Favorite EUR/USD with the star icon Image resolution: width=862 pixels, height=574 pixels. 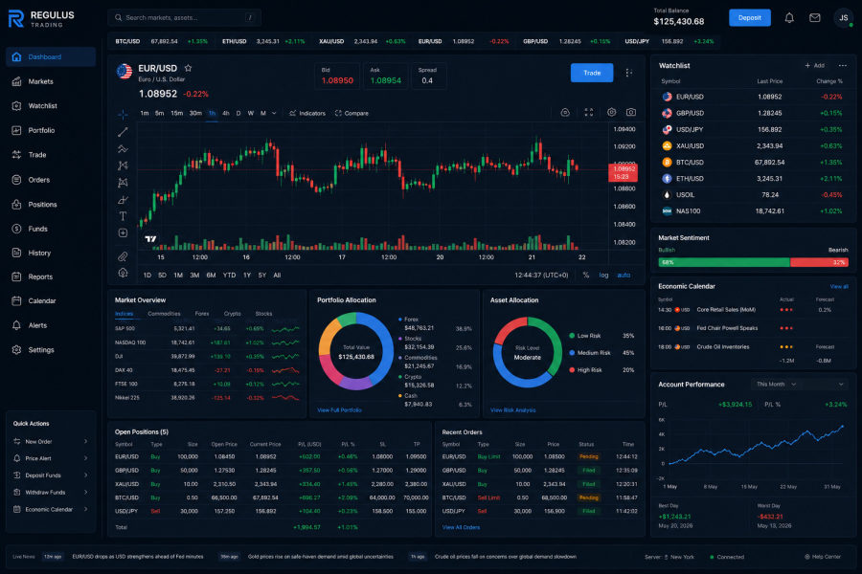coord(188,68)
